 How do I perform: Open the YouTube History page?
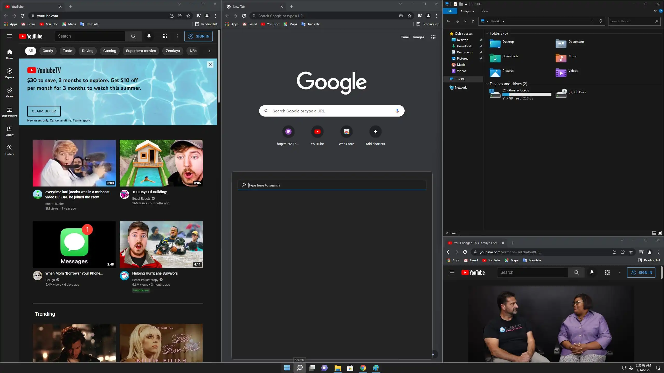[10, 150]
